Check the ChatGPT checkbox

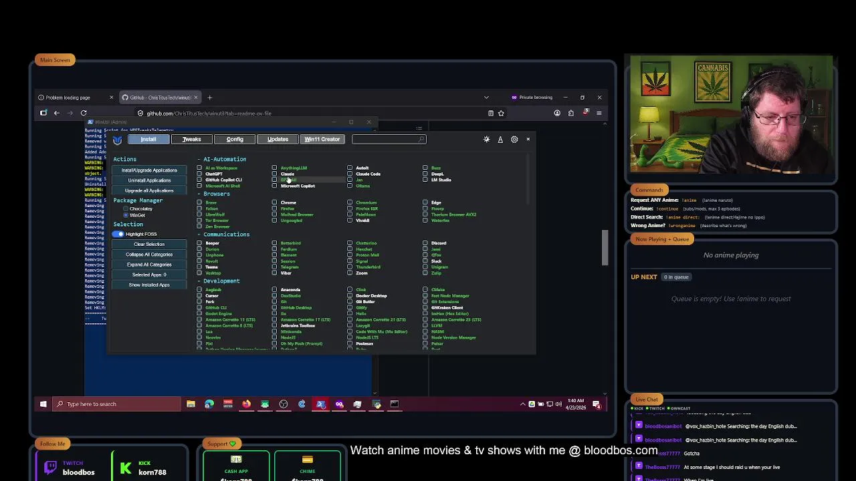199,174
